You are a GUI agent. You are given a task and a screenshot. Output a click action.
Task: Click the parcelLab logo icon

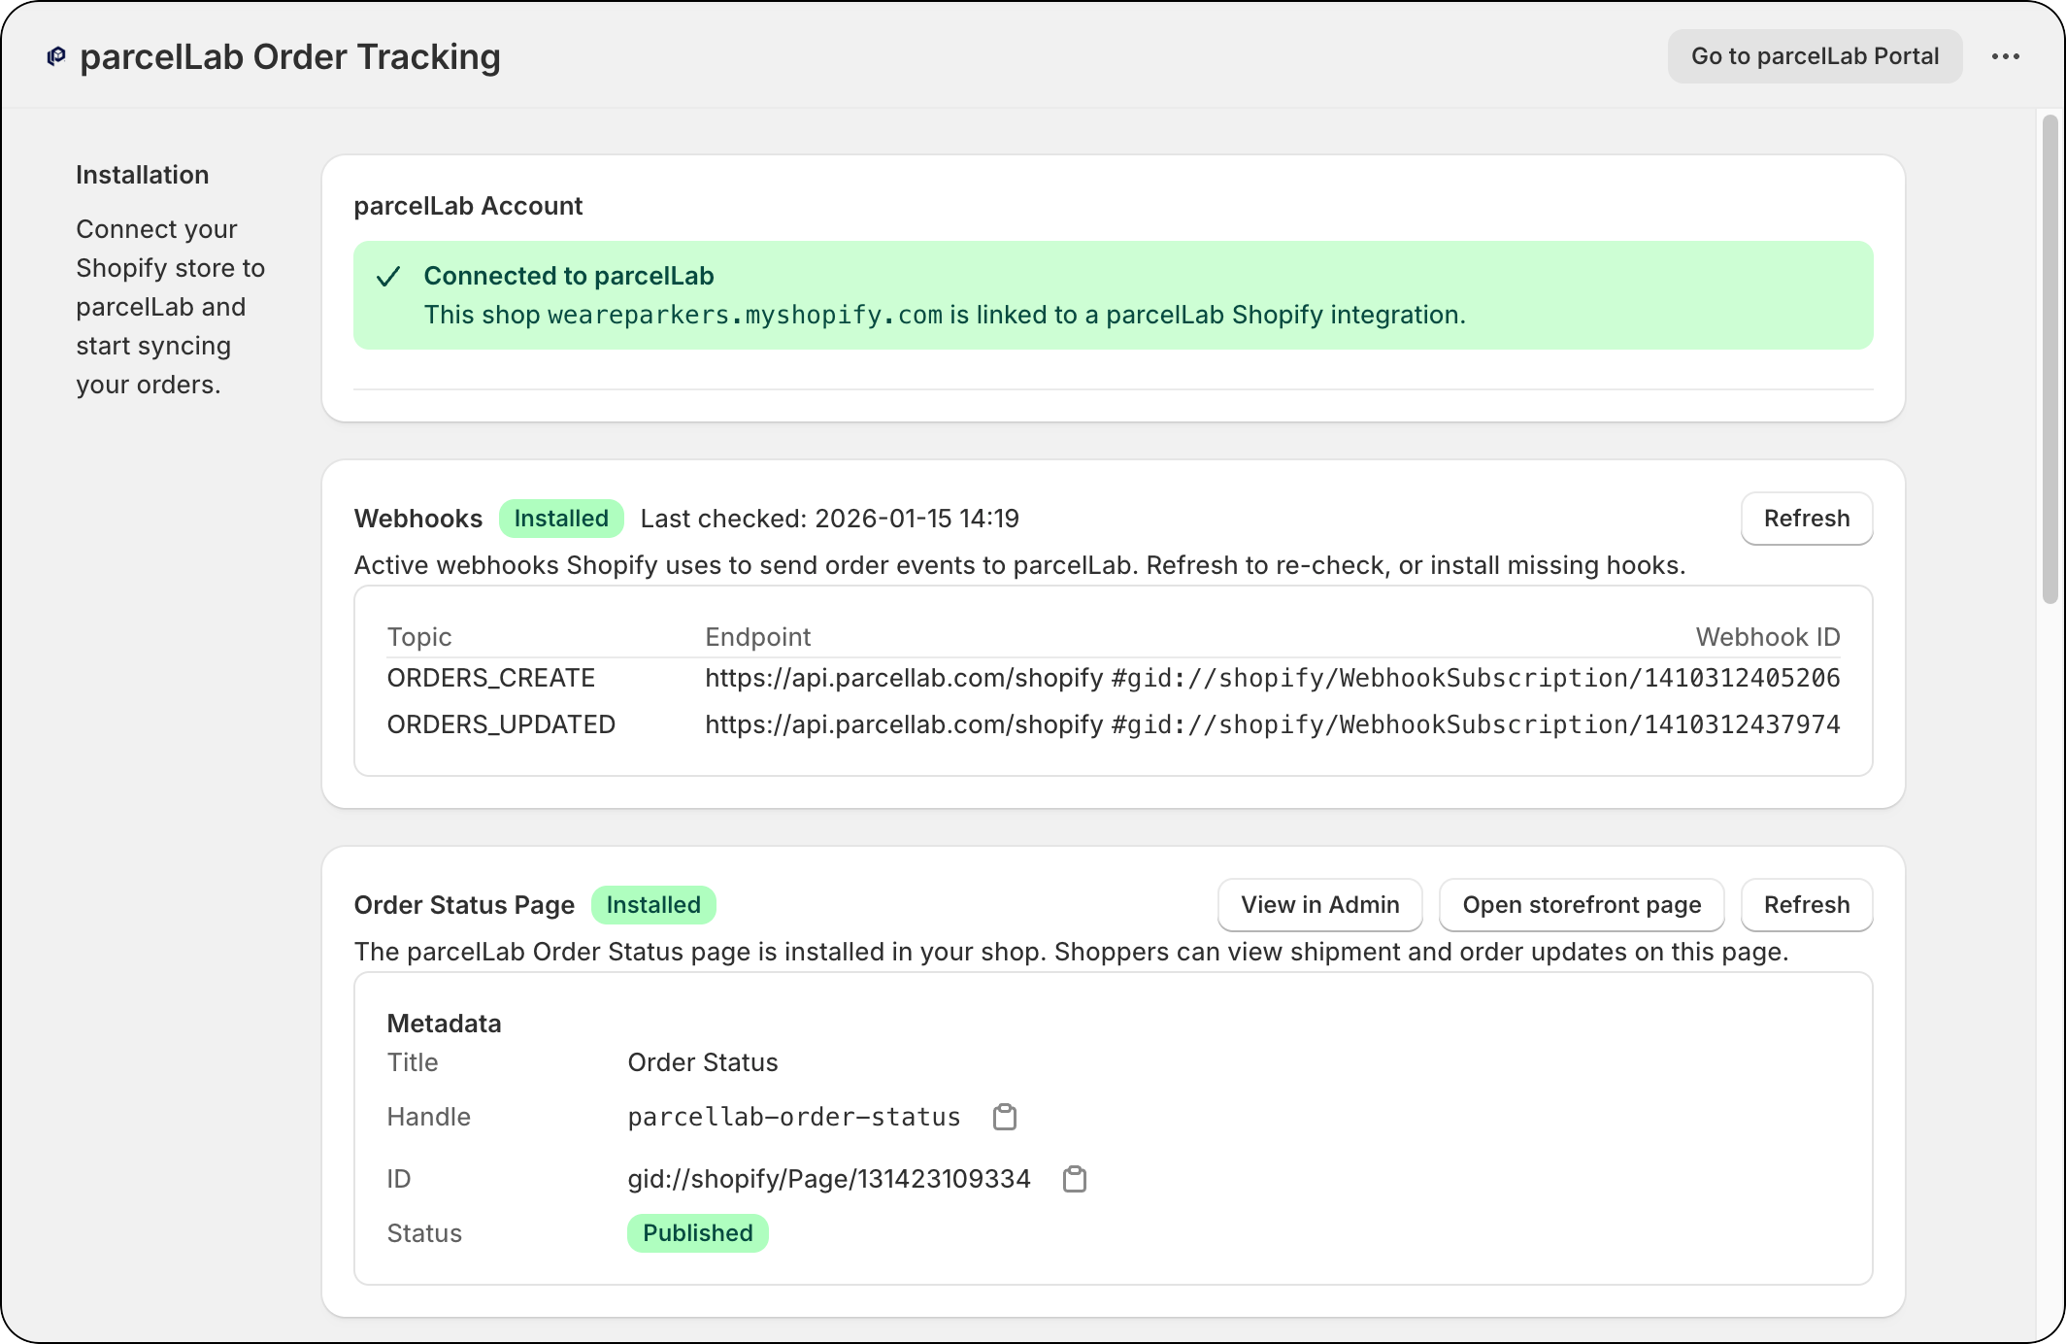[54, 55]
